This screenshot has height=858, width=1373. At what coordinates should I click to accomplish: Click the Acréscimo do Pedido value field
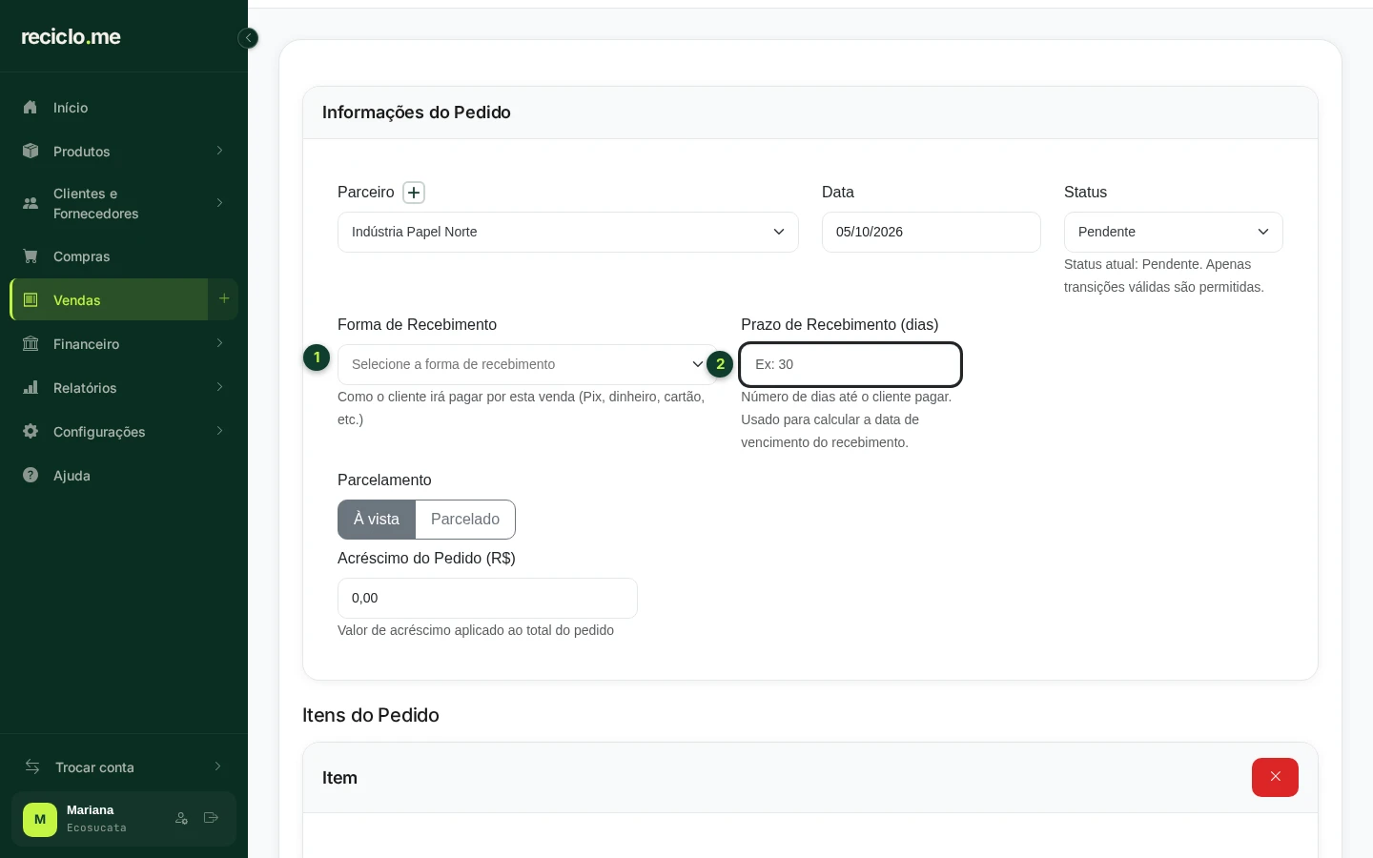pyautogui.click(x=487, y=598)
